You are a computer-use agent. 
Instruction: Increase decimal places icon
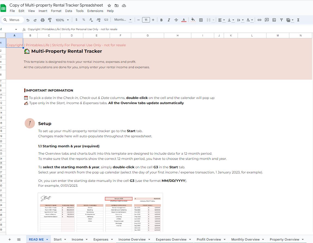coord(99,20)
